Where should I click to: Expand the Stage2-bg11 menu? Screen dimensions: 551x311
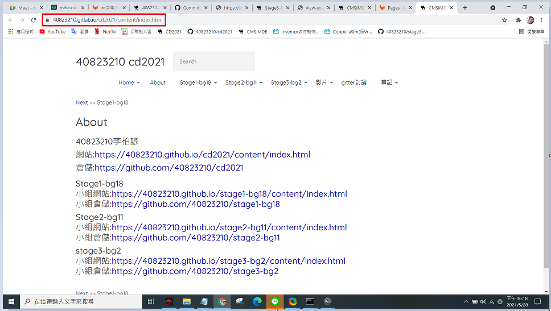point(244,82)
